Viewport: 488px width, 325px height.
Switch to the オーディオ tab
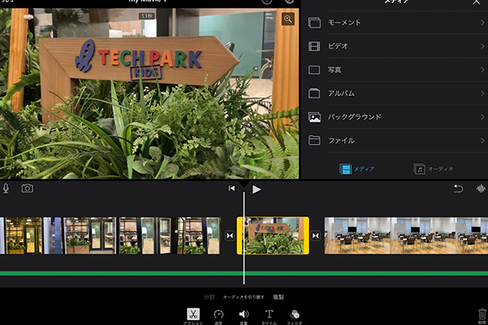[434, 169]
